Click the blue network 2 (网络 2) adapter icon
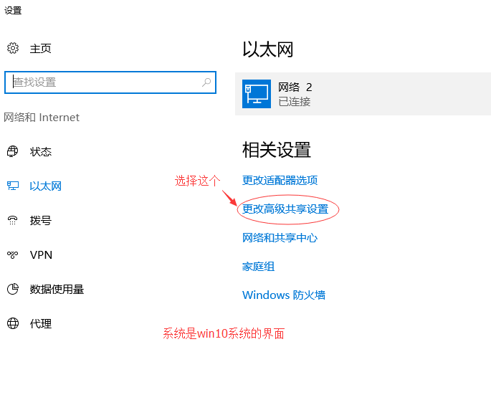 tap(257, 94)
